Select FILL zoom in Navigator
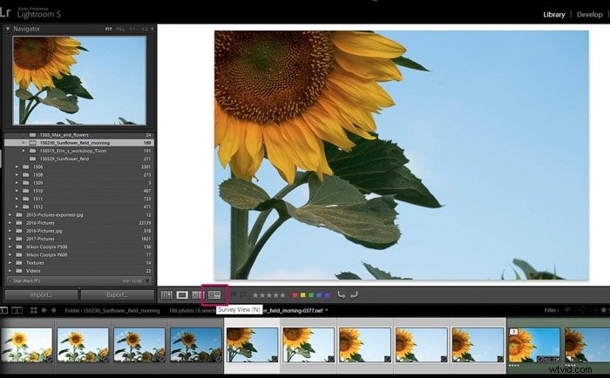610x378 pixels. point(120,29)
